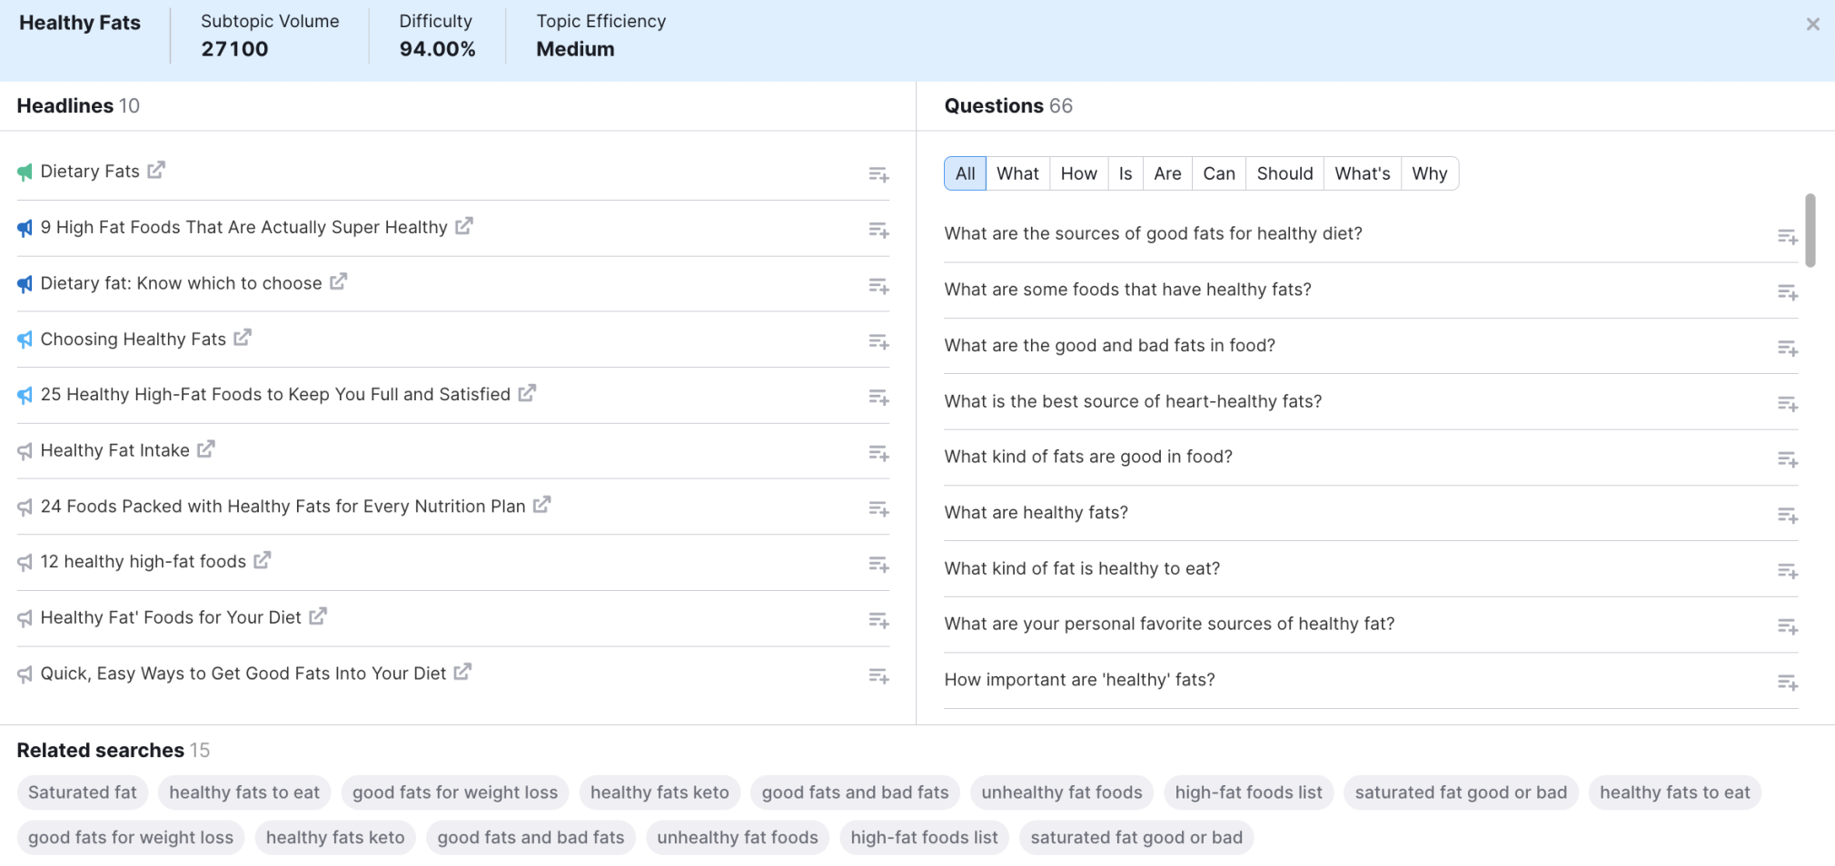Click '9 High Fat Foods That Are Actually Super Healthy' headline

243,227
